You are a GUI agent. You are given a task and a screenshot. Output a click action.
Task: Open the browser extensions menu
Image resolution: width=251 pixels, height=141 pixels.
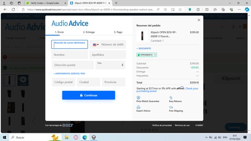(198, 9)
